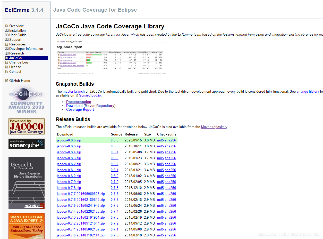Viewport: 323px width, 239px height.
Task: Click the EclEmma 3.1.4 site title
Action: [24, 10]
